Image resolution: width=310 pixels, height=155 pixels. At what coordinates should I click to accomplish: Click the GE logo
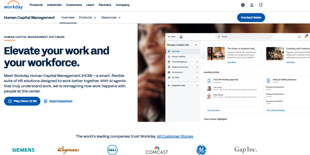201,150
